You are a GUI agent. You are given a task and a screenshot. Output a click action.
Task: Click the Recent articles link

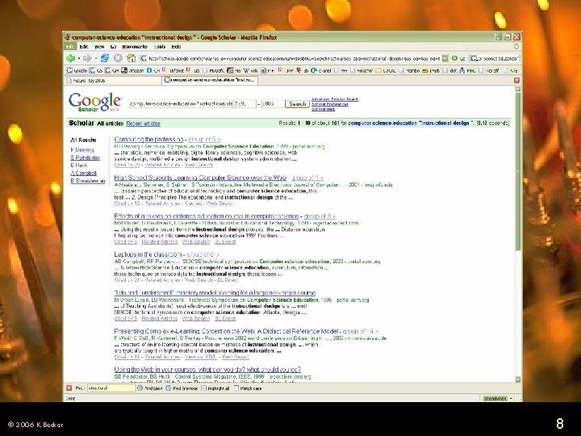click(143, 124)
